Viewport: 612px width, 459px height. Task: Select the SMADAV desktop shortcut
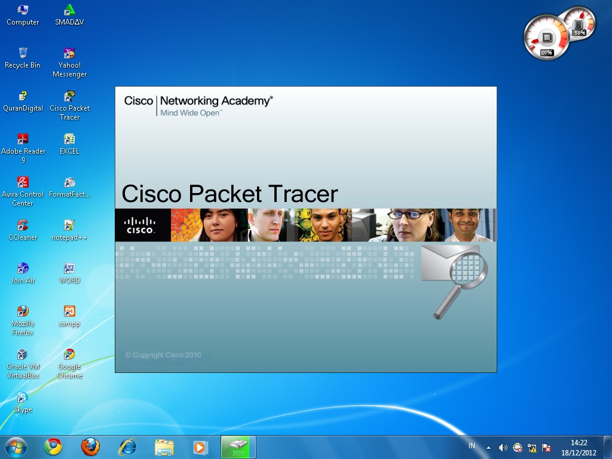69,15
